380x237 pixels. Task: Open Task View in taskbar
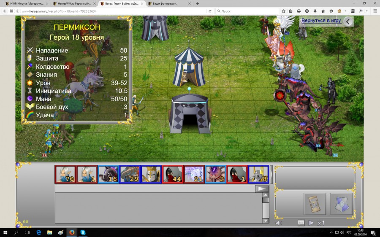pyautogui.click(x=27, y=233)
